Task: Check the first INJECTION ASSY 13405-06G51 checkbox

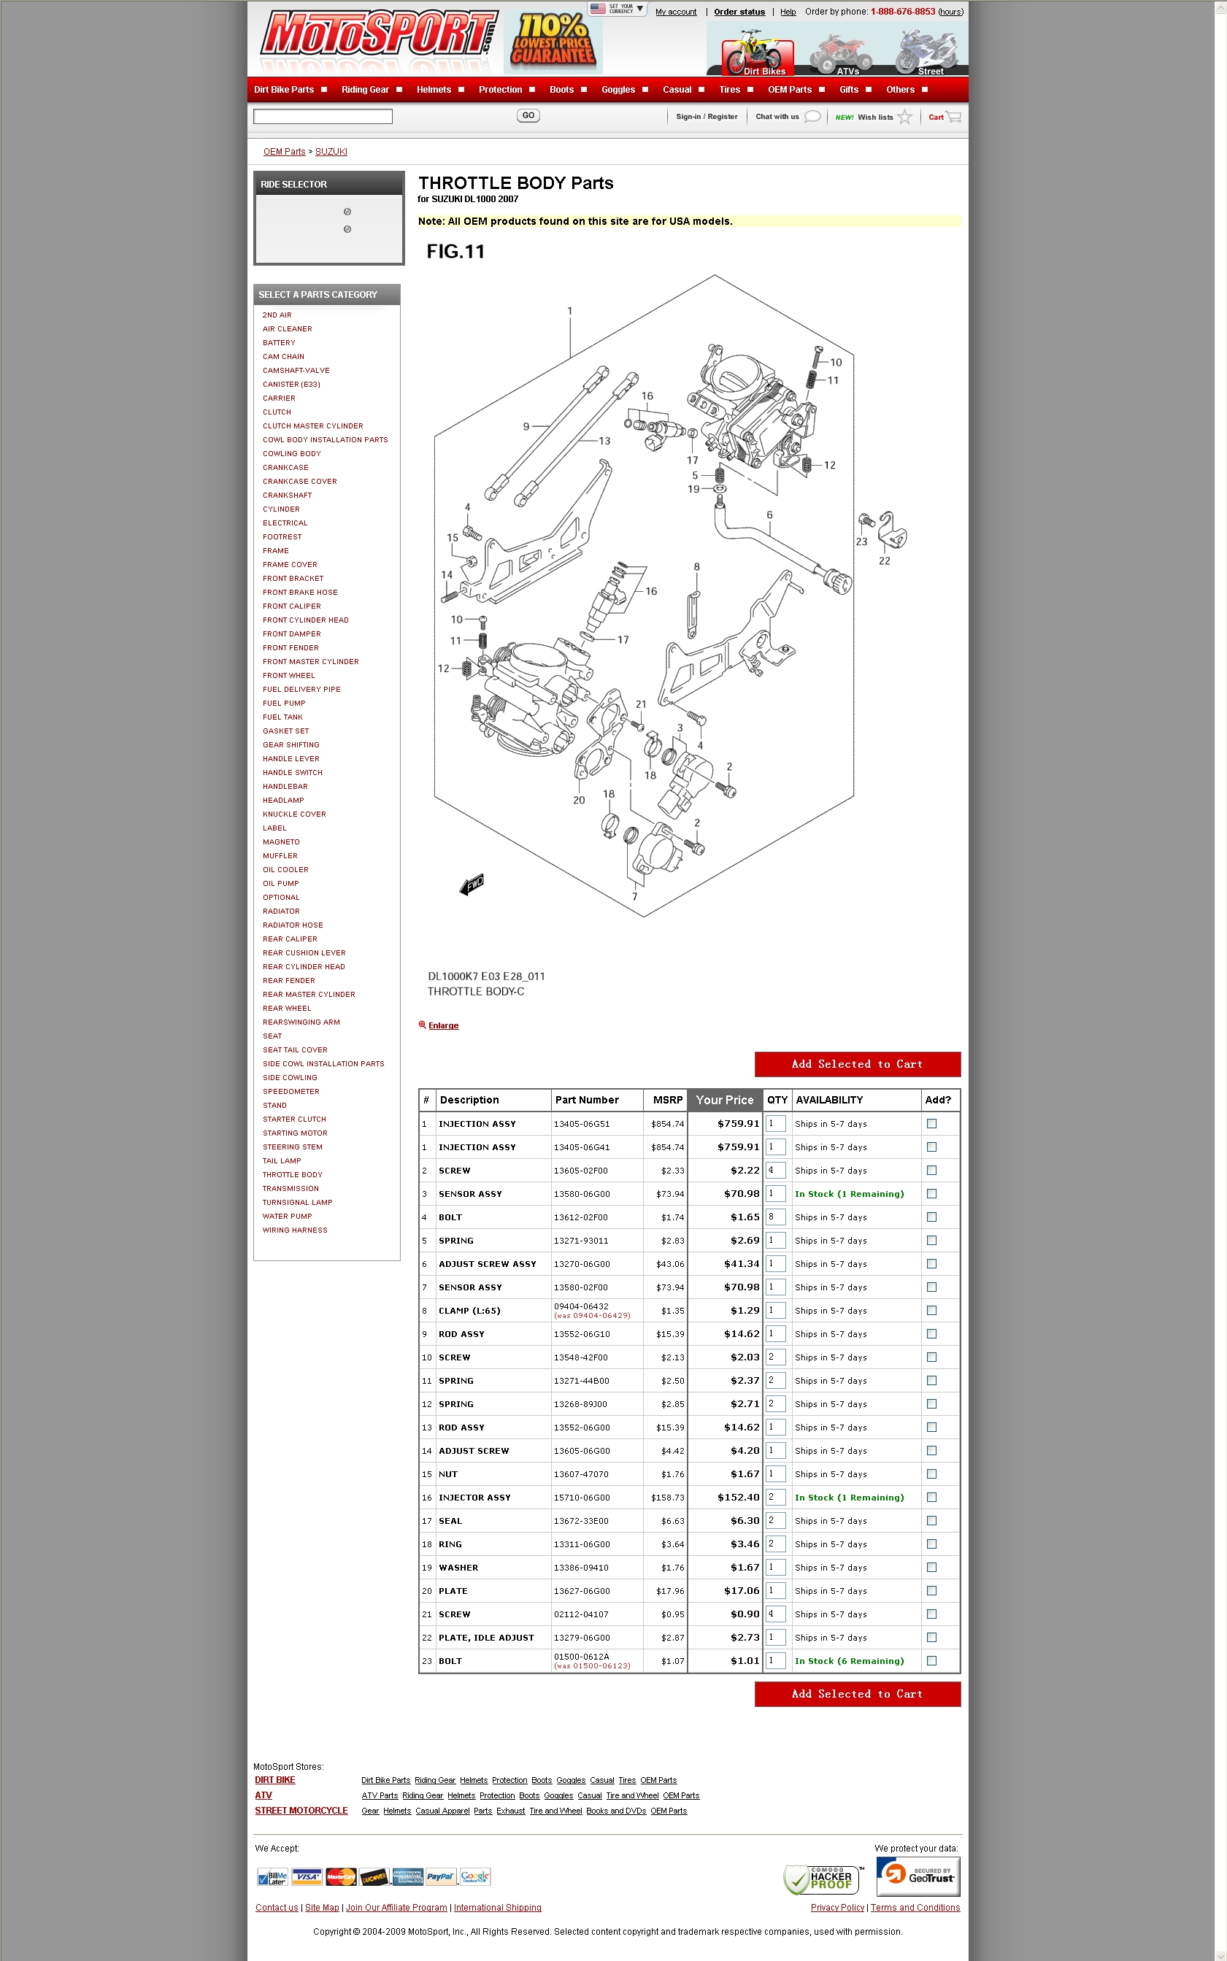Action: click(931, 1124)
